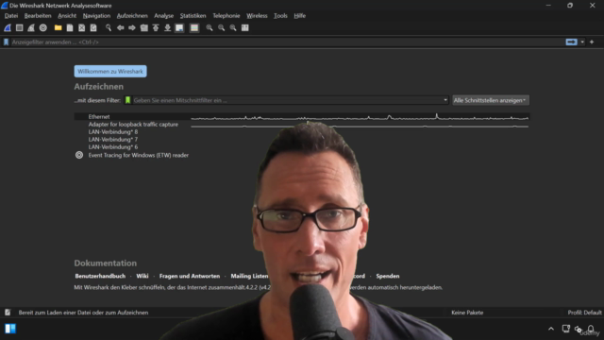
Task: Zoom in the main window text
Action: click(210, 27)
